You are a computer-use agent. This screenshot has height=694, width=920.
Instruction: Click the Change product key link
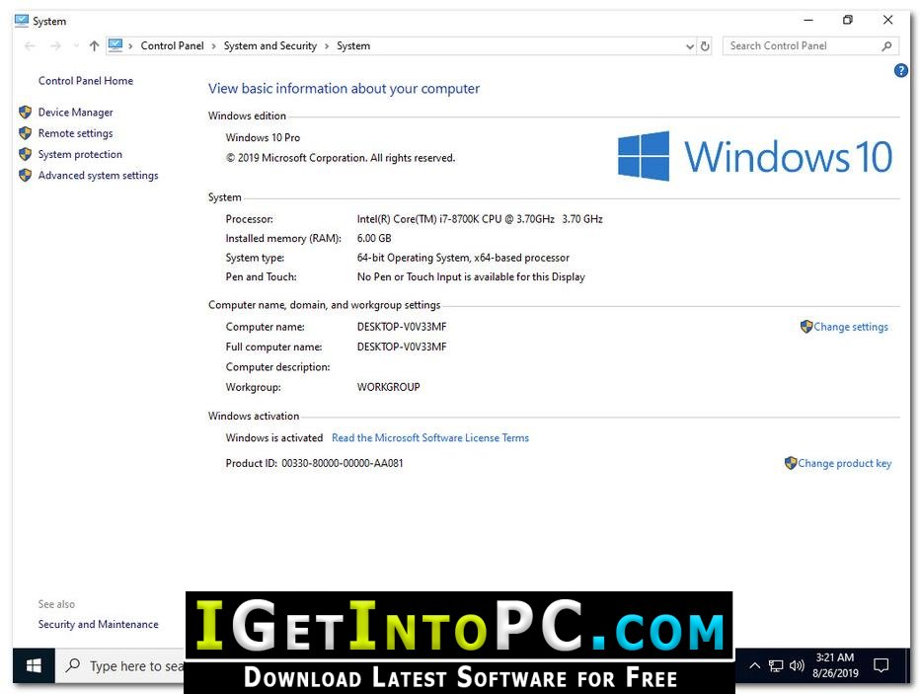click(844, 463)
